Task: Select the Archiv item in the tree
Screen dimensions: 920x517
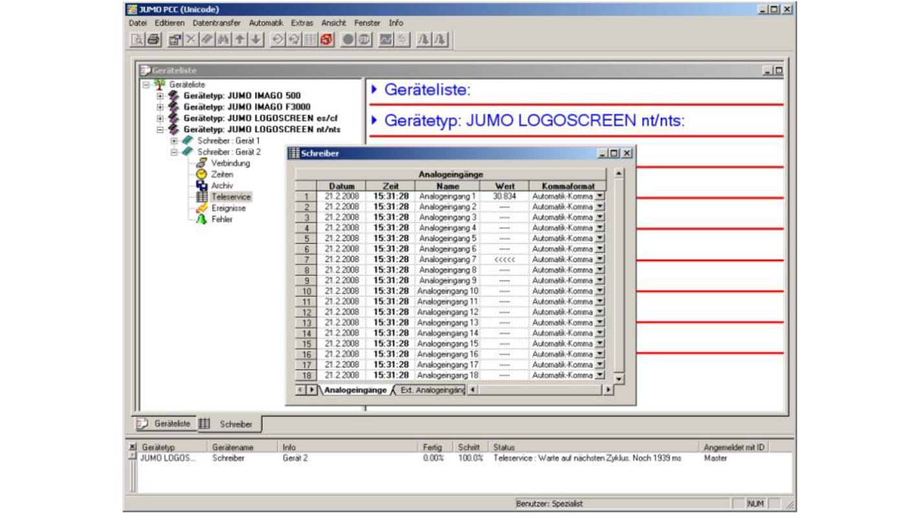Action: pos(222,185)
